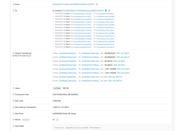Click the Input Data box showing playMultiple function
The image size is (185, 131).
(111, 128)
